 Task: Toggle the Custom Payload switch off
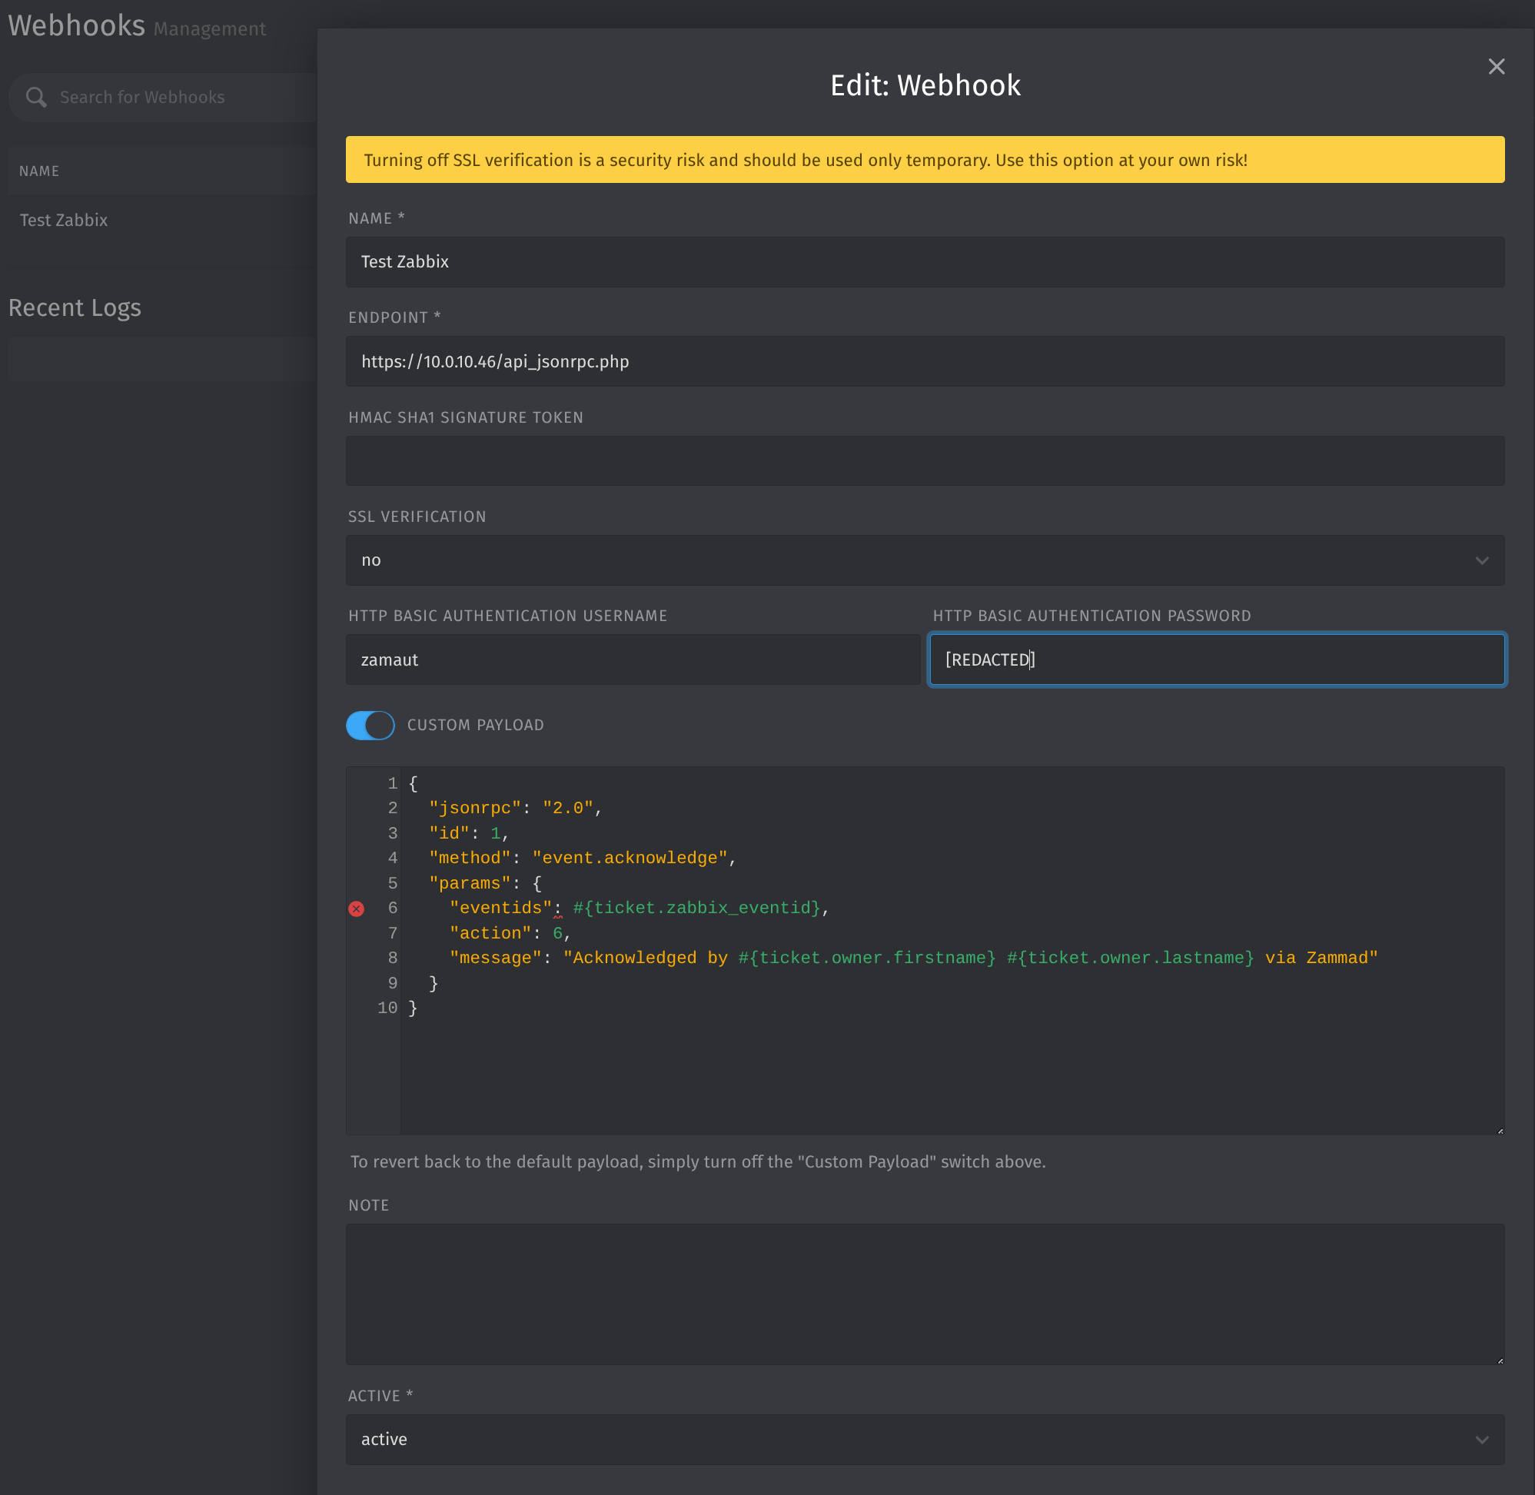370,725
